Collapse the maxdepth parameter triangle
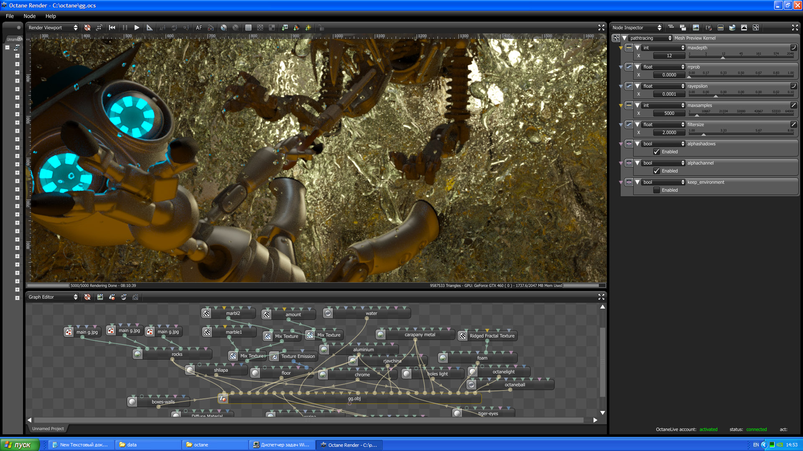803x451 pixels. coord(637,48)
